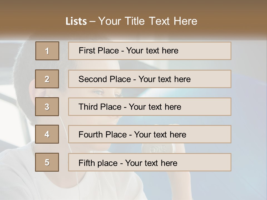Image resolution: width=267 pixels, height=200 pixels.
Task: Select the number 4 box
Action: tap(47, 134)
